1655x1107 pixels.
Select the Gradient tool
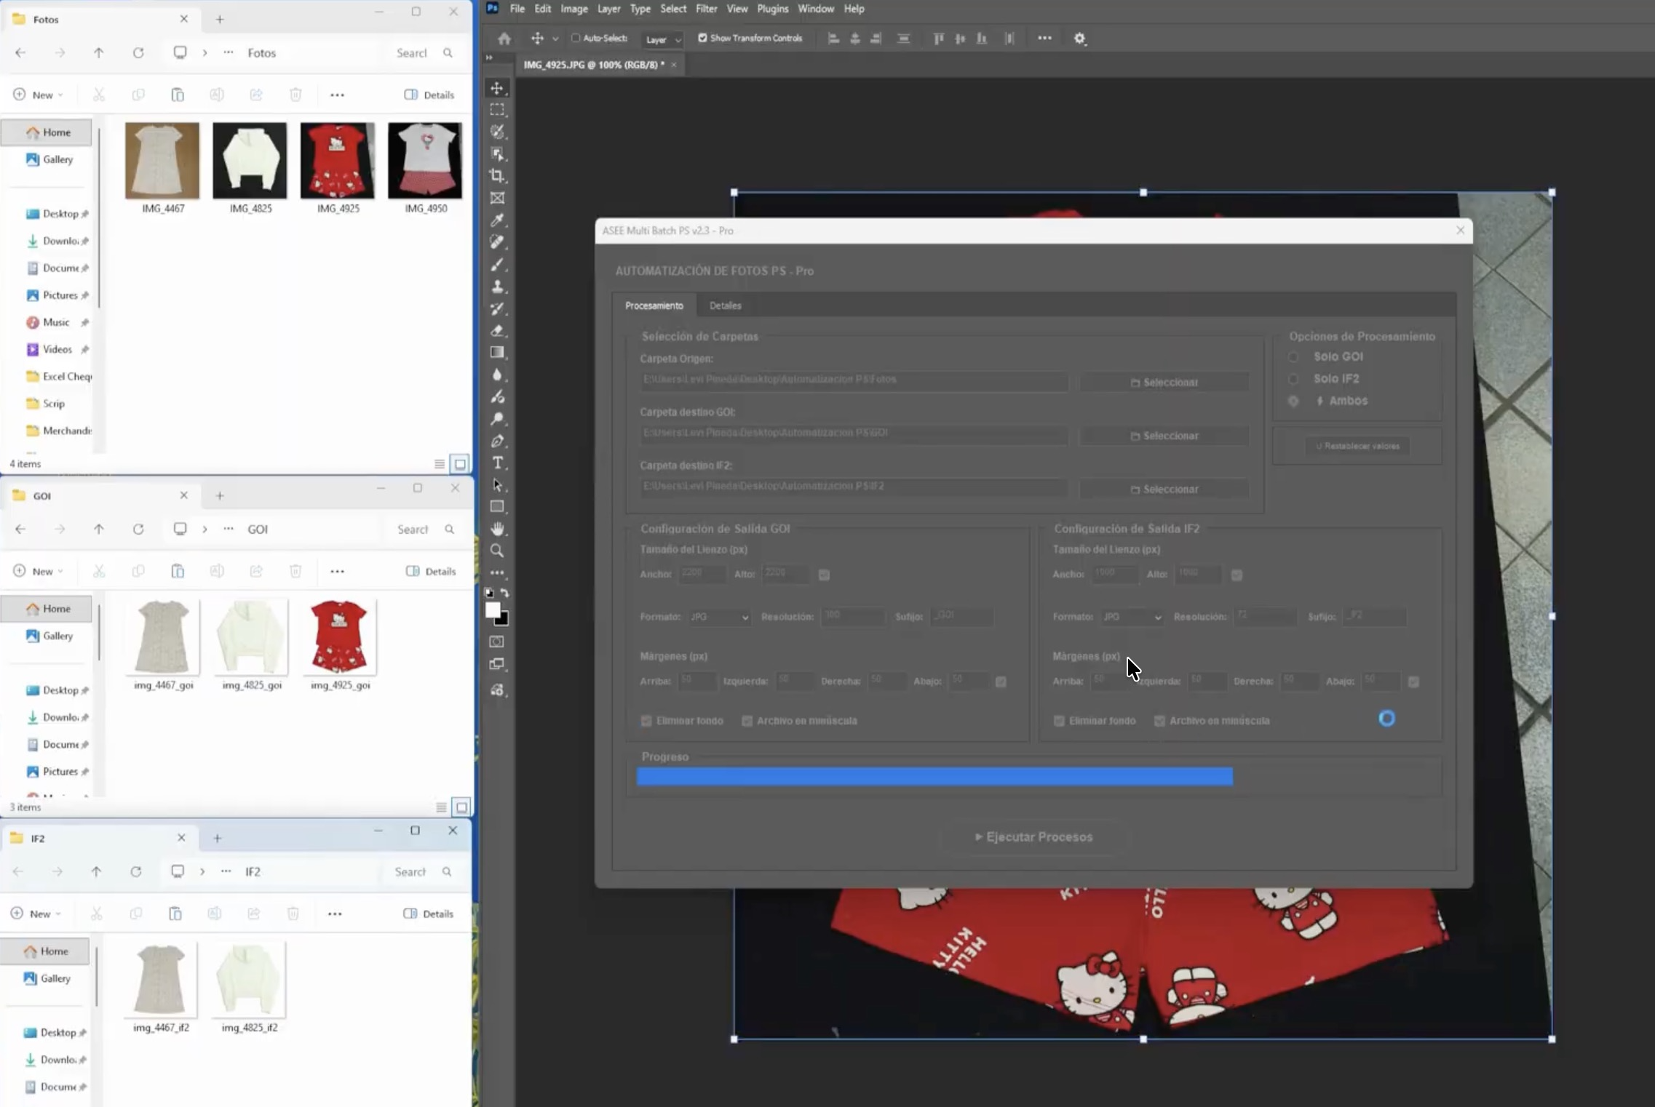497,352
